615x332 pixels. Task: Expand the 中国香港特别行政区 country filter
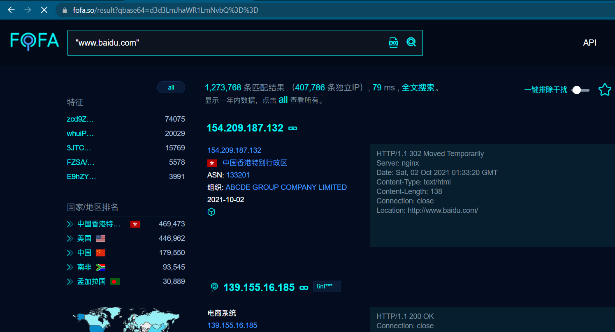click(x=70, y=224)
